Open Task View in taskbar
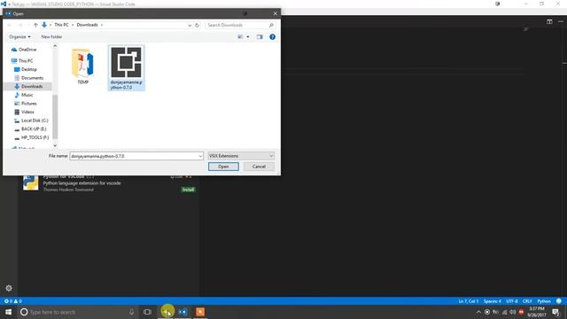This screenshot has height=319, width=567. (x=147, y=312)
